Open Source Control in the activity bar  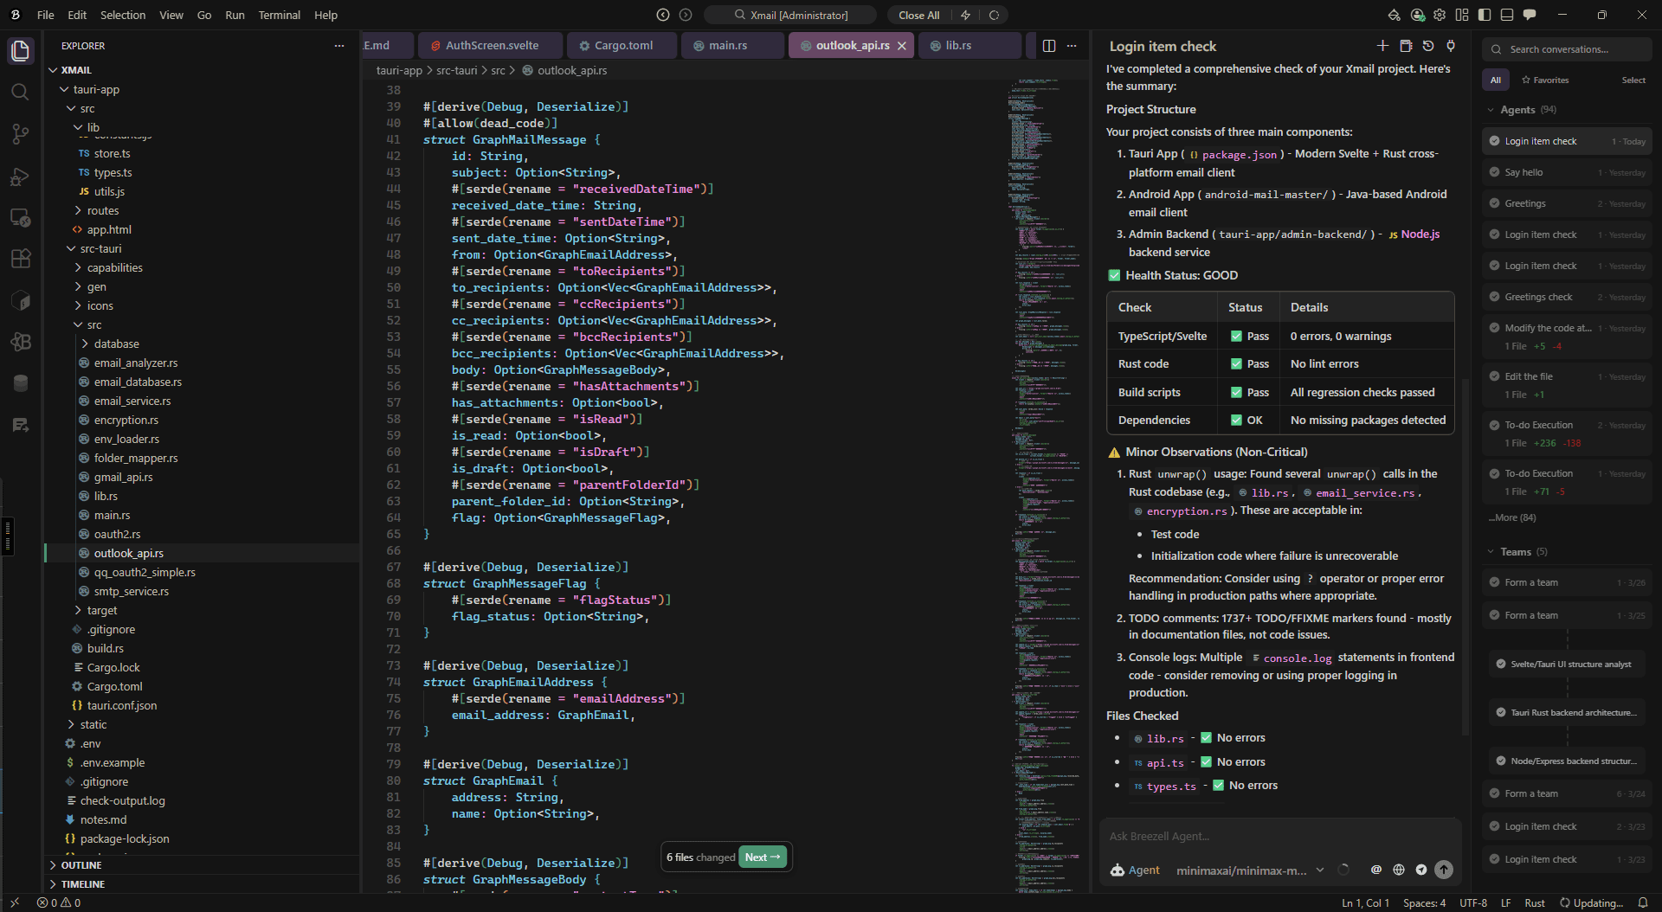pyautogui.click(x=21, y=133)
